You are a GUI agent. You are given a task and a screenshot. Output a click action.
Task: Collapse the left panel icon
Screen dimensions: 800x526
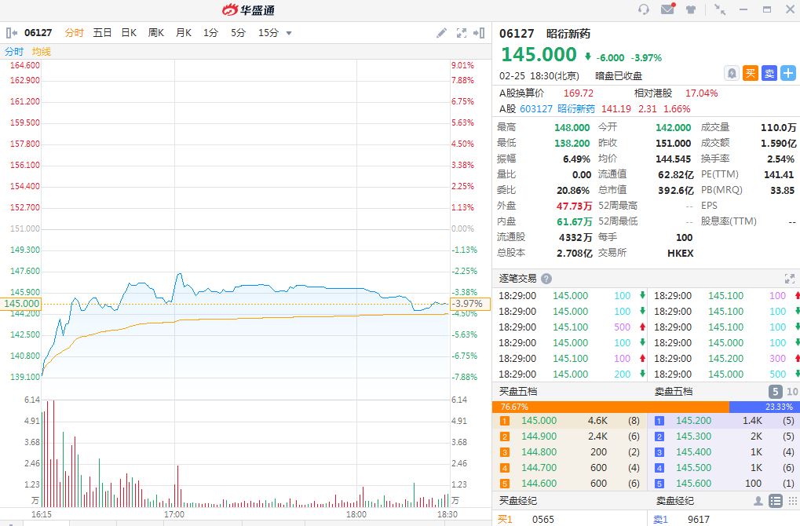12,33
